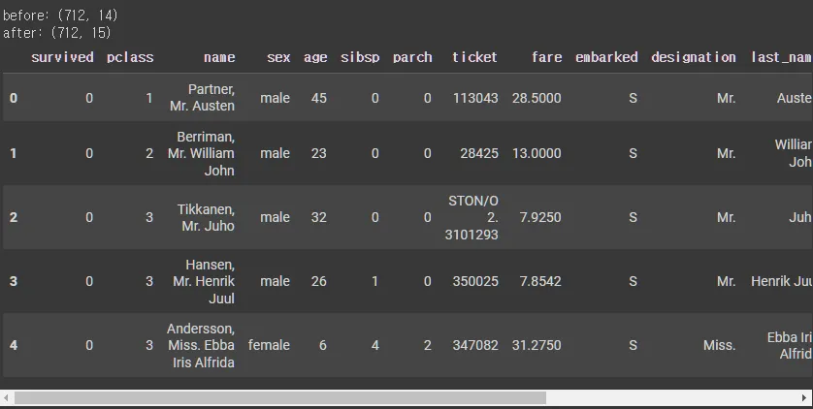
Task: Click the name cell 'Partner, Mr. Austen'
Action: point(202,97)
